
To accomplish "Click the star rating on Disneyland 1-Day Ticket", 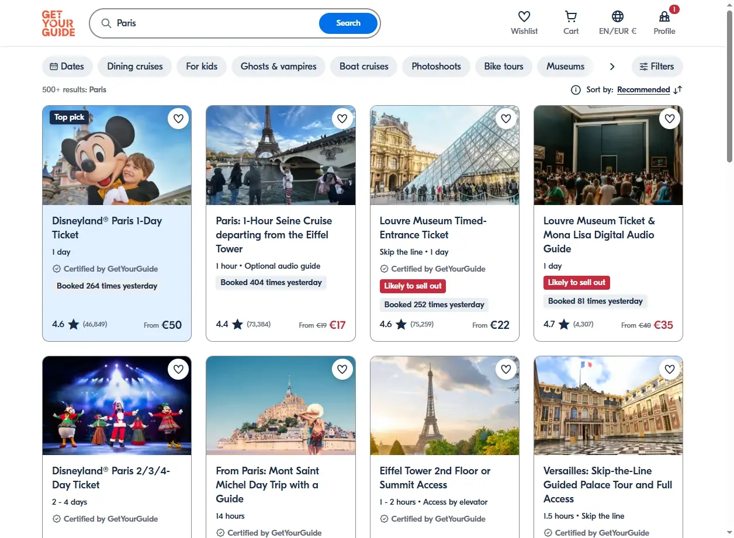I will (x=73, y=324).
